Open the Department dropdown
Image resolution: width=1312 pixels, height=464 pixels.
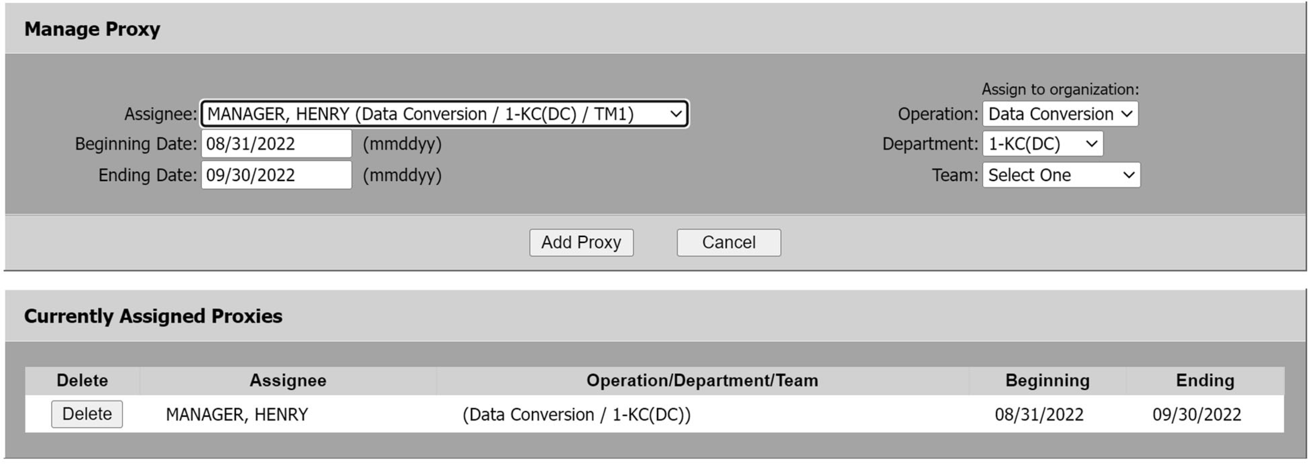pos(1042,144)
